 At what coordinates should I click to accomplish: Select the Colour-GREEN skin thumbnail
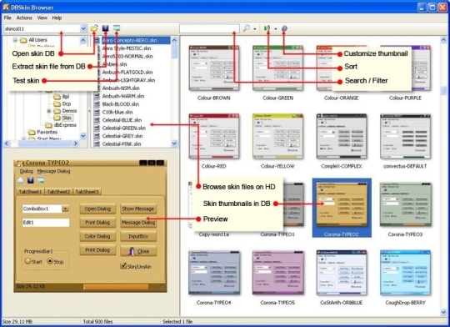pos(277,68)
